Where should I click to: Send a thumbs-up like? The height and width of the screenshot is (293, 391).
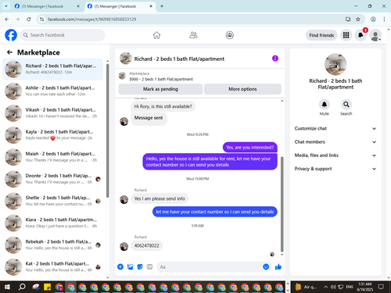coord(278,266)
